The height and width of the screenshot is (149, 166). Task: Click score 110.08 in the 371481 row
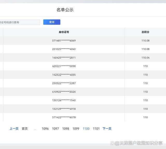click(146, 40)
